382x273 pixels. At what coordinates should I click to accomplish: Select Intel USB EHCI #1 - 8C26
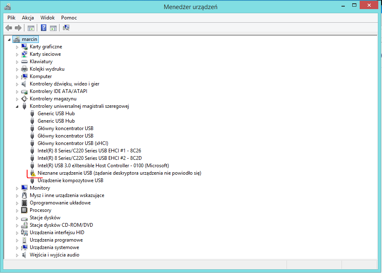[89, 151]
